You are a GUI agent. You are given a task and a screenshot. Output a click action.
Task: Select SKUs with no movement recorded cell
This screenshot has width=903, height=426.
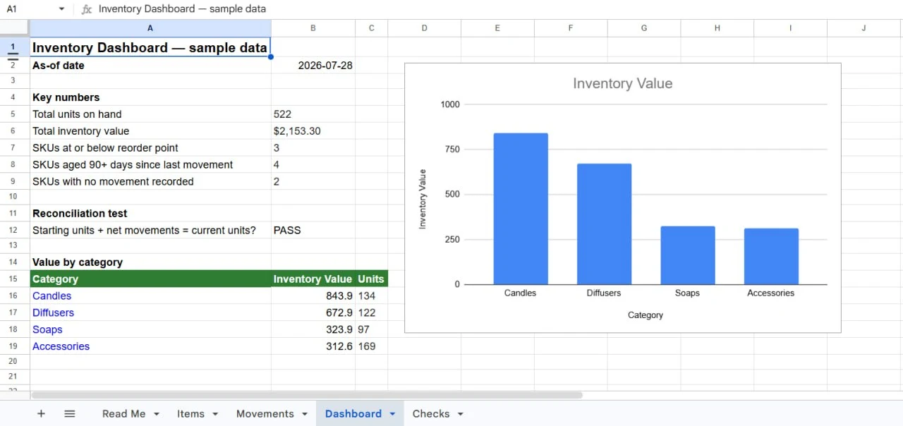150,182
